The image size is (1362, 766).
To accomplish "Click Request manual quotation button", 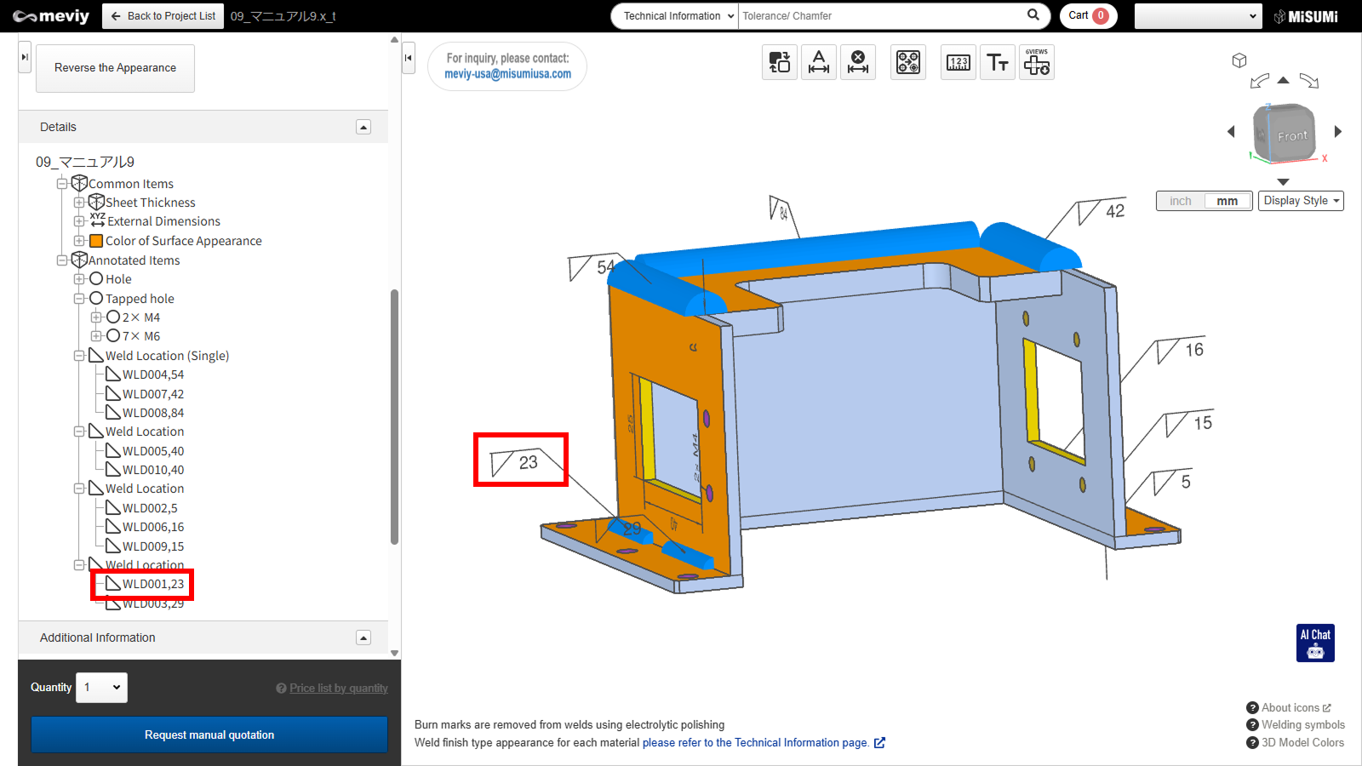I will point(209,735).
